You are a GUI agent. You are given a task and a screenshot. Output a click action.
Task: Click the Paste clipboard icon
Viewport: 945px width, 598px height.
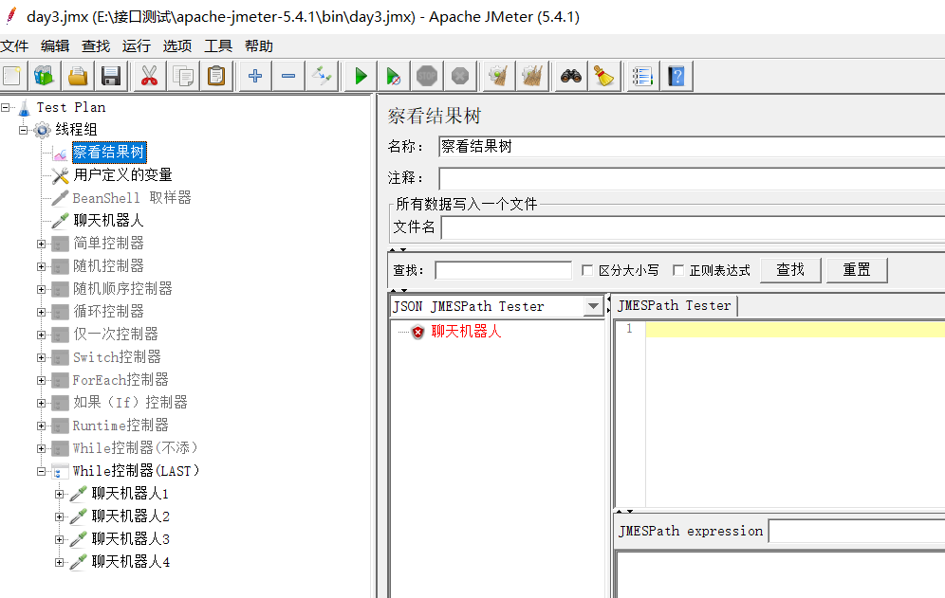pyautogui.click(x=216, y=77)
